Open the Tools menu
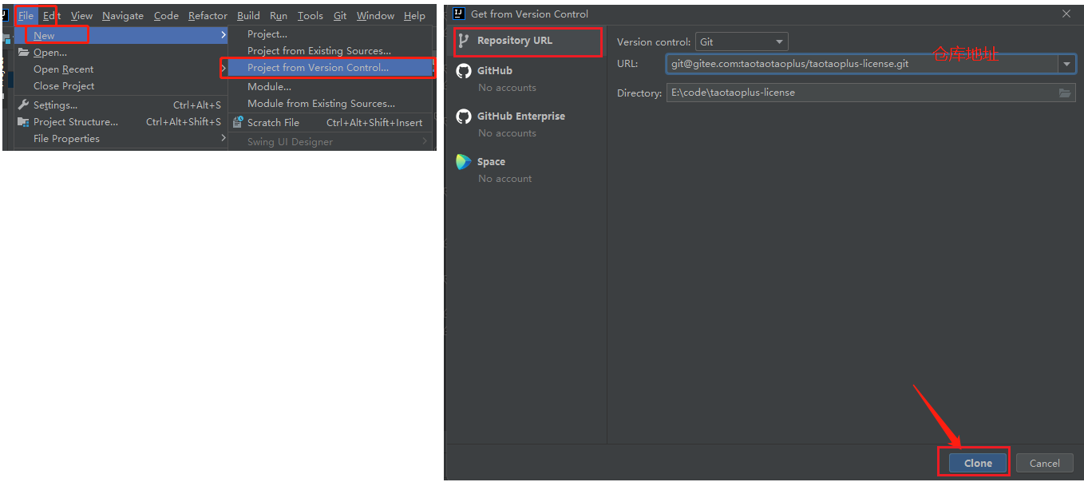Screen dimensions: 1084x482 [x=311, y=15]
